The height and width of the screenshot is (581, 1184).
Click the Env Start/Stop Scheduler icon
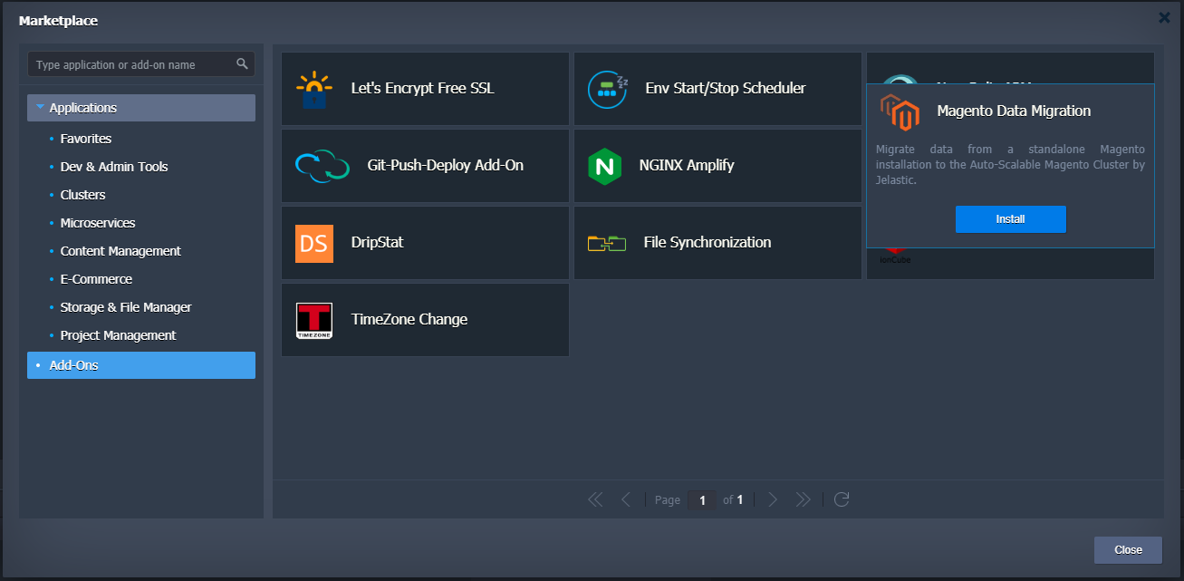tap(607, 89)
